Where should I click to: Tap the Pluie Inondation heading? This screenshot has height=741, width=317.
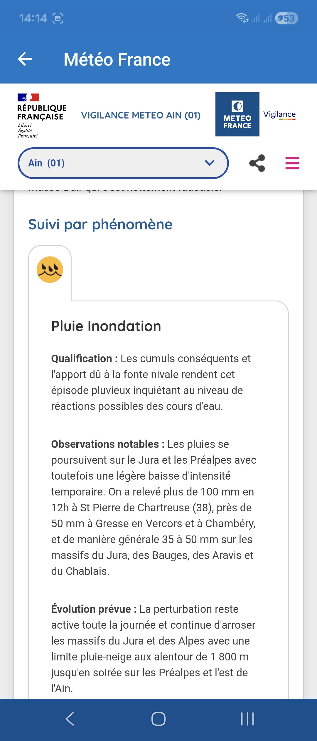click(x=106, y=326)
